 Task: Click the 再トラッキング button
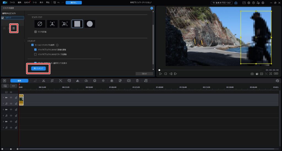tap(38, 68)
